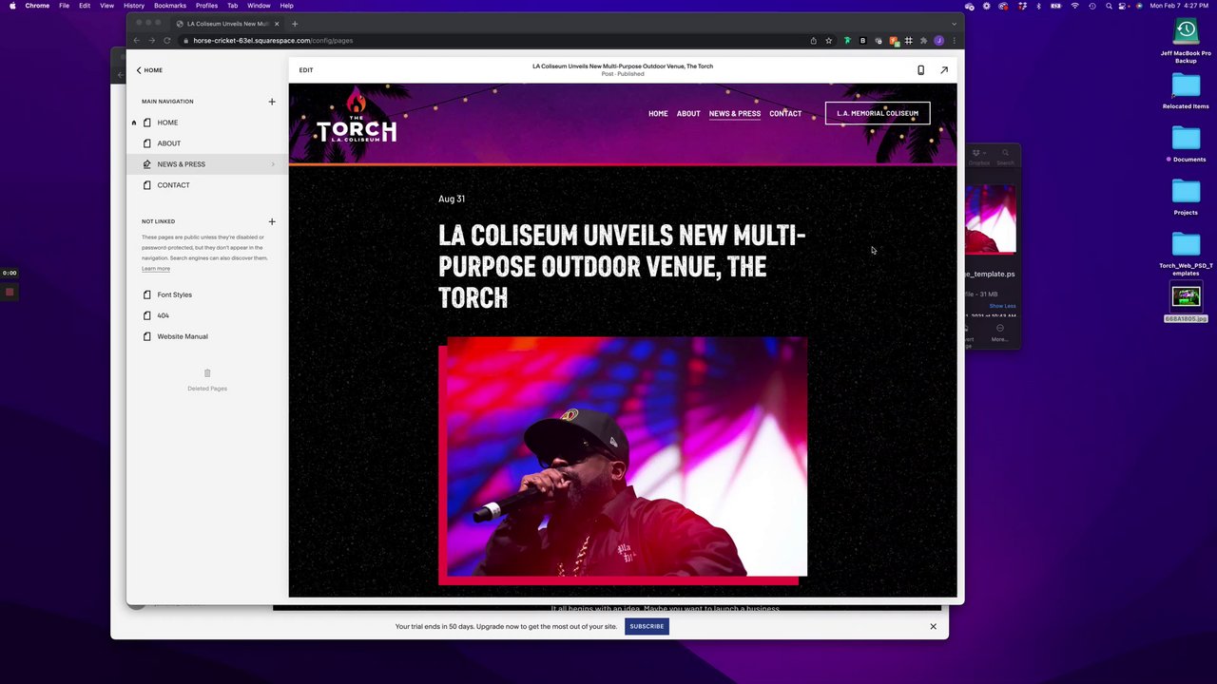1217x684 pixels.
Task: Open the Chrome Edit menu
Action: click(85, 6)
